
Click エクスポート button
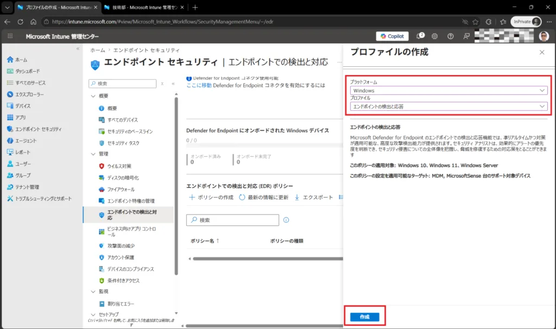click(313, 198)
